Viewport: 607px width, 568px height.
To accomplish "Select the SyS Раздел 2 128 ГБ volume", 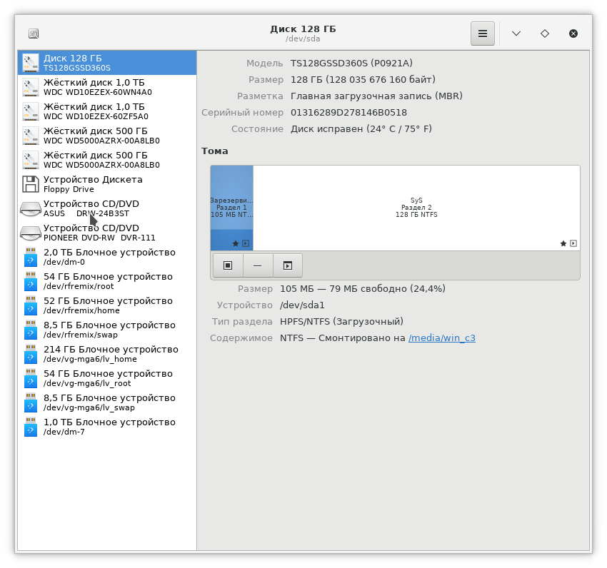I will point(416,208).
